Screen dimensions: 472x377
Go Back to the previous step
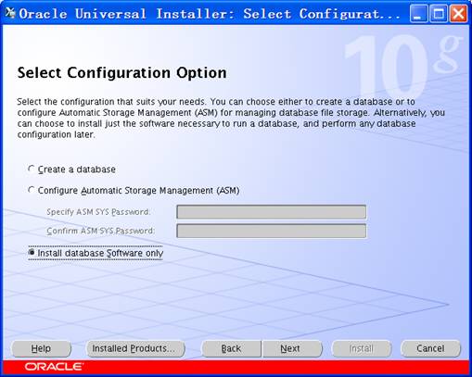coord(231,348)
